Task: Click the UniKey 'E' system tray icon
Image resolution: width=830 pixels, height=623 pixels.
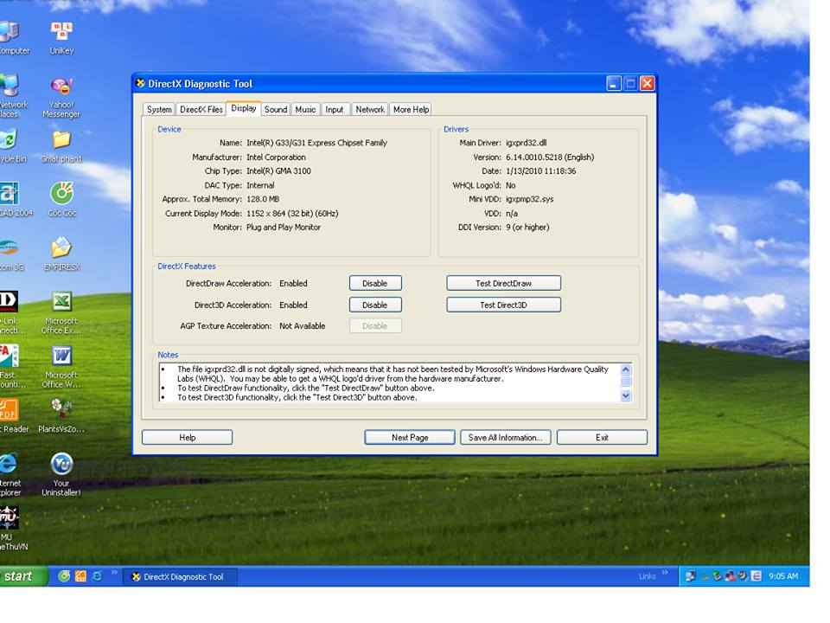Action: click(x=757, y=576)
